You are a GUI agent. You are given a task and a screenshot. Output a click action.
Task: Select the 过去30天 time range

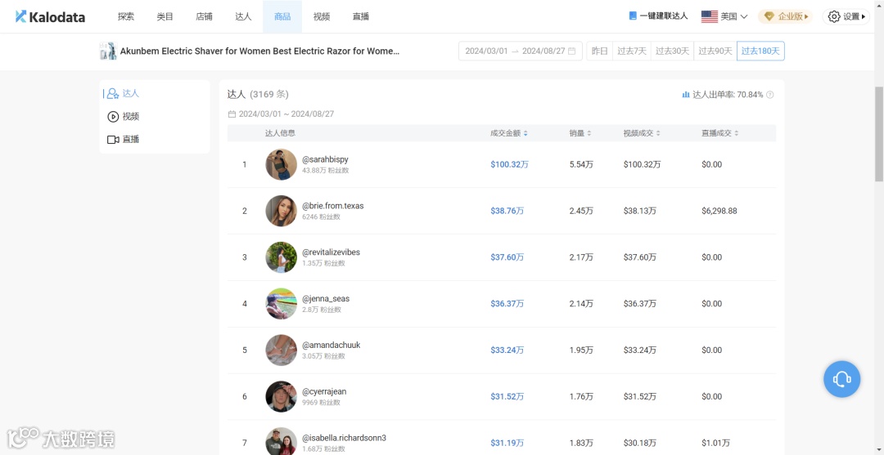(672, 51)
